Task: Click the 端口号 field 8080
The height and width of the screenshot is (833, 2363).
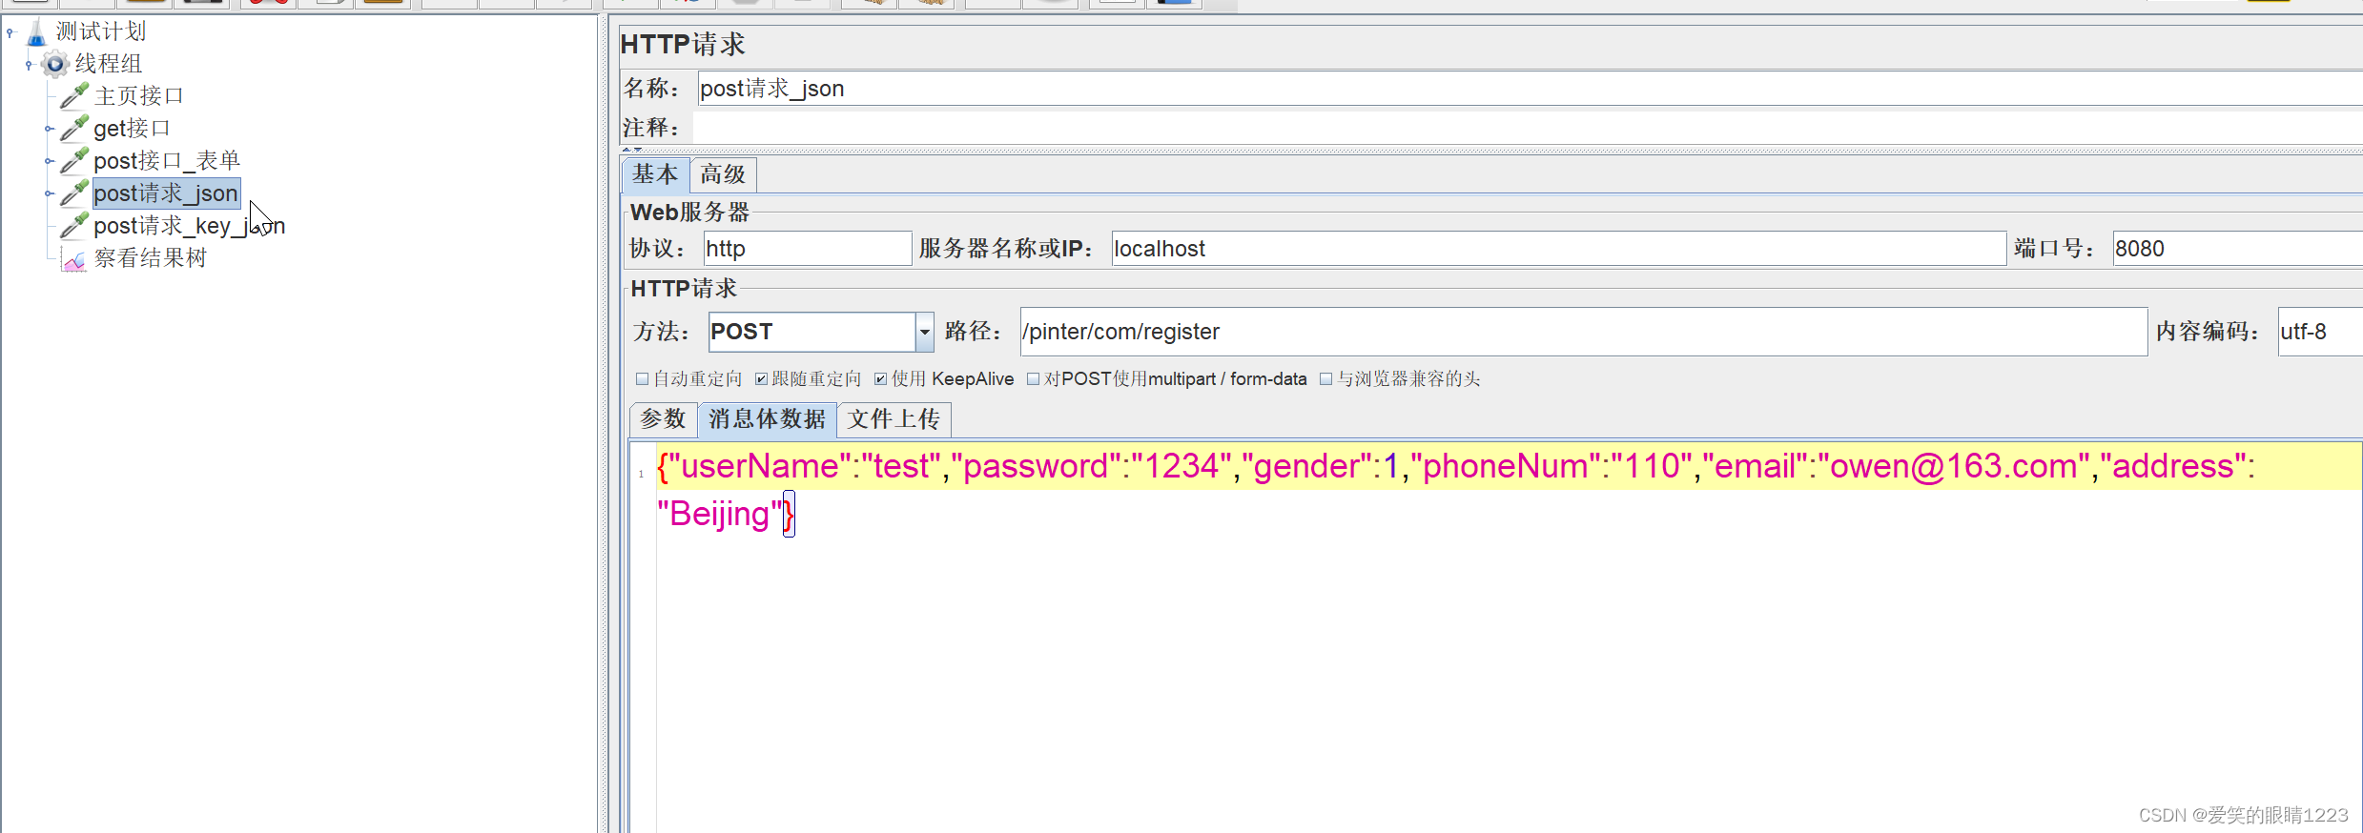Action: click(2237, 249)
